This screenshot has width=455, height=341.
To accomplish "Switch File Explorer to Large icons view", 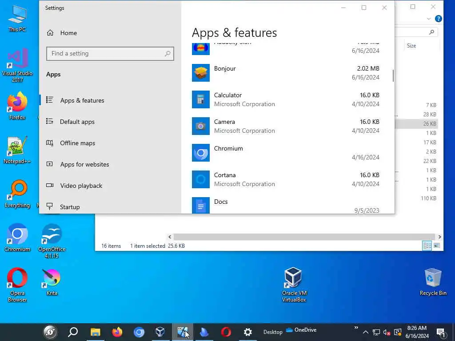I will (437, 246).
